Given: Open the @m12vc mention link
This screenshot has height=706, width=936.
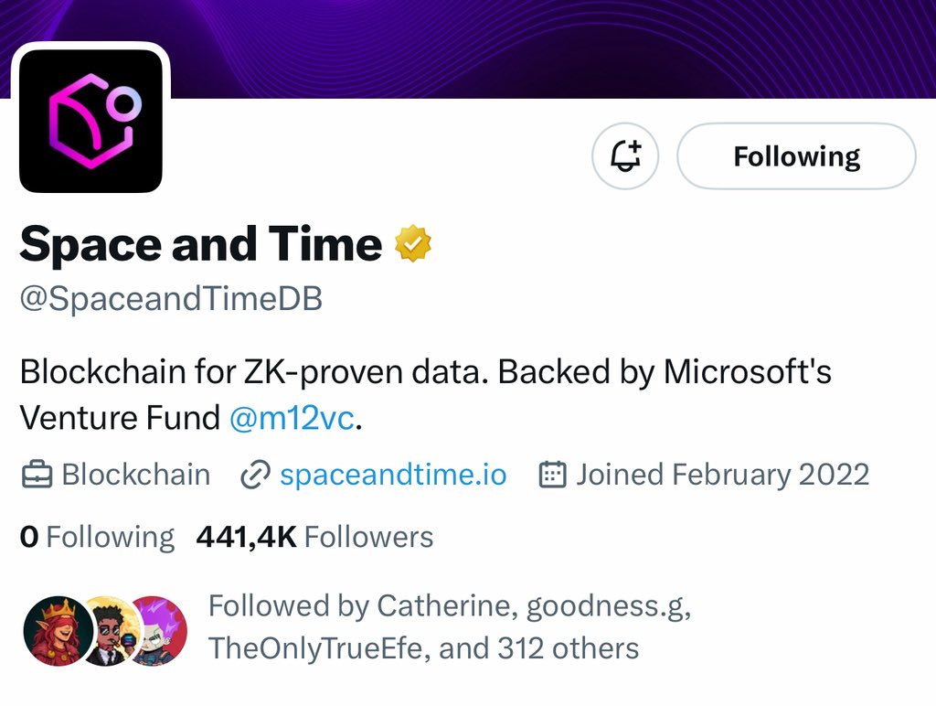Looking at the screenshot, I should tap(292, 417).
